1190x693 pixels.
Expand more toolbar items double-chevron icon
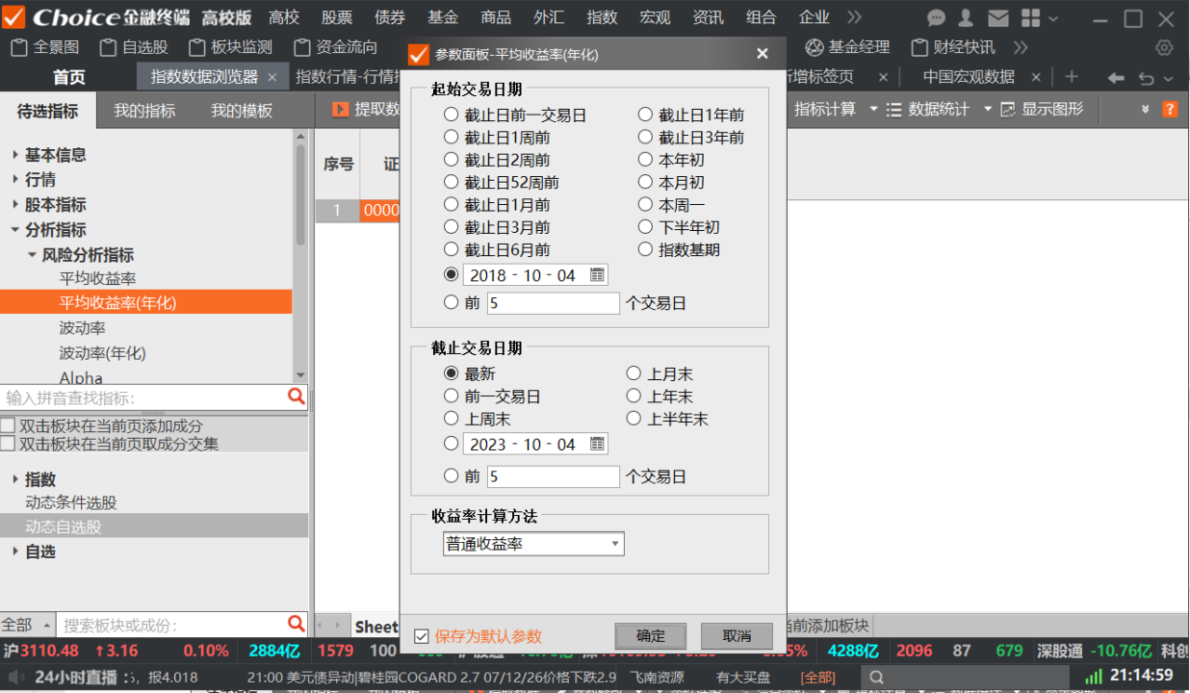(x=1021, y=47)
